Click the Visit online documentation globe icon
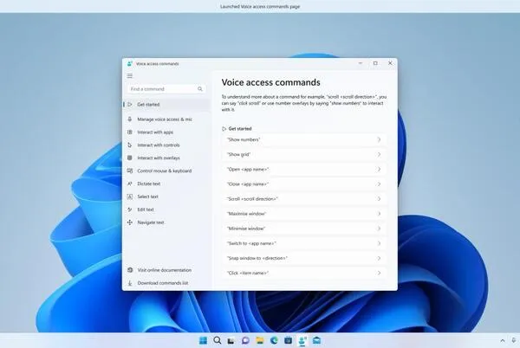The width and height of the screenshot is (520, 348). [x=130, y=270]
